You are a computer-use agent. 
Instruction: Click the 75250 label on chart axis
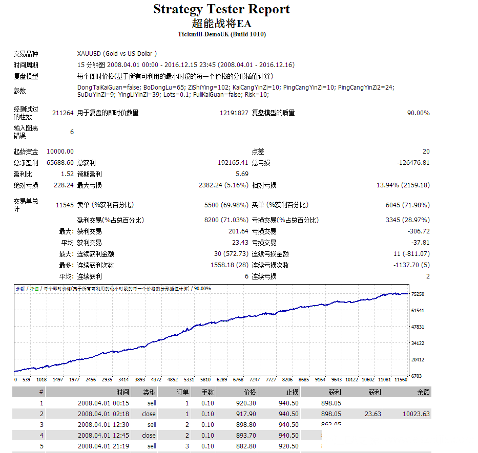click(418, 294)
